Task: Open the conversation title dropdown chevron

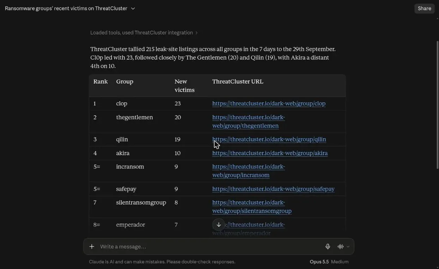Action: point(133,8)
